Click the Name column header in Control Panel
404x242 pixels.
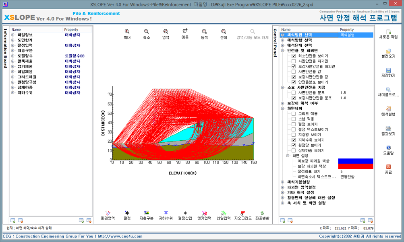click(x=286, y=30)
